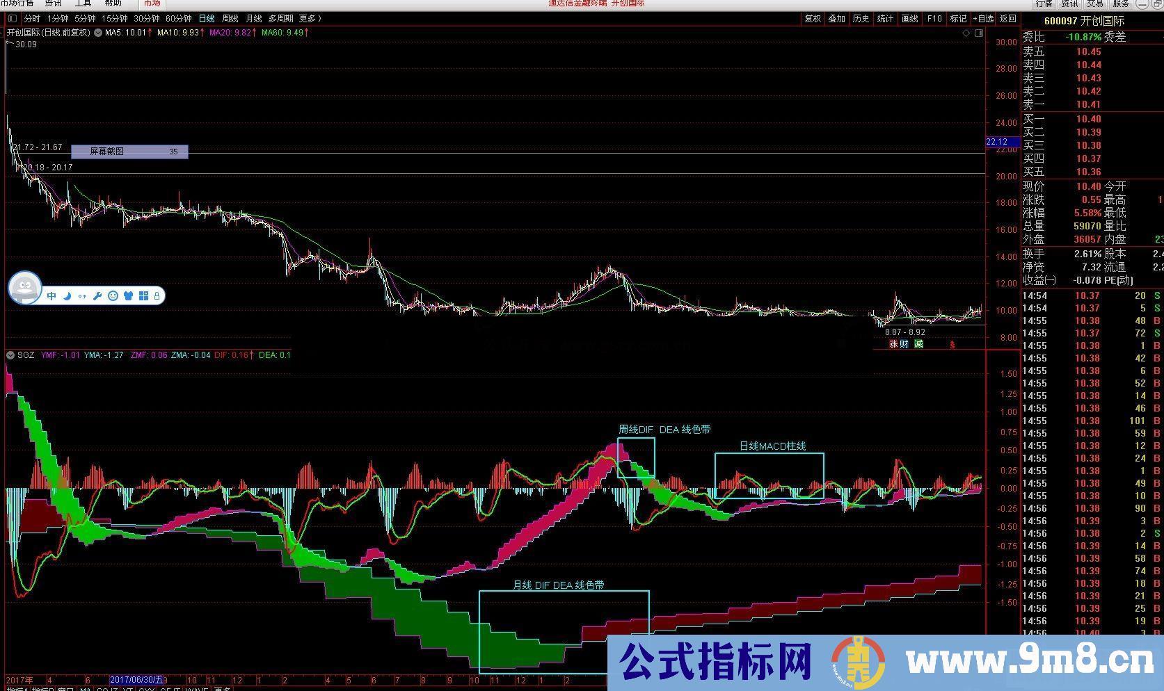Click the 涨 marker icon below chart
Viewport: 1164px width, 691px height.
[x=894, y=344]
